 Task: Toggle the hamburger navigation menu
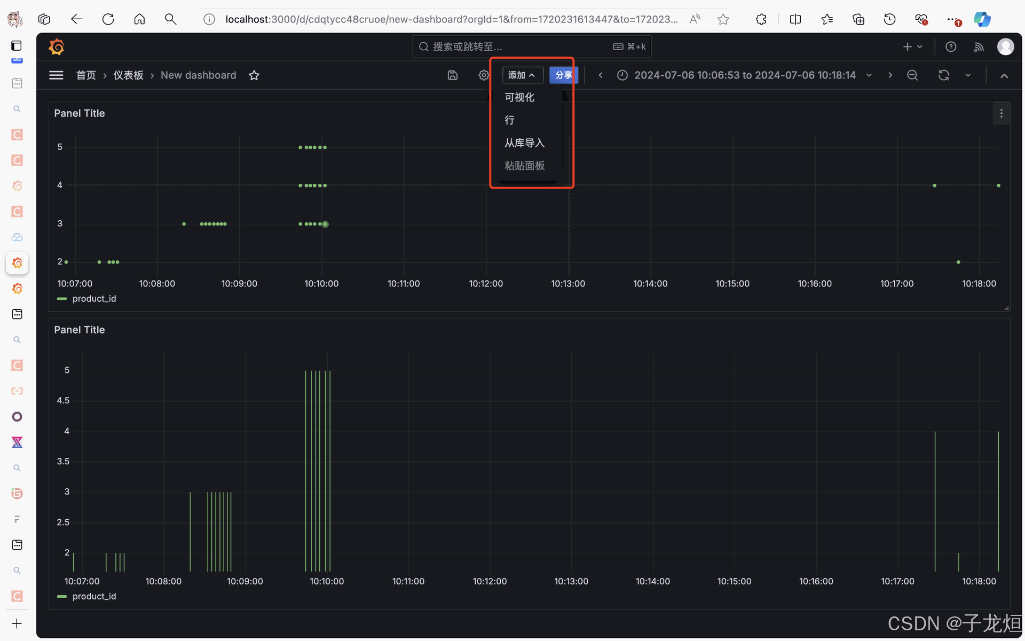coord(56,75)
